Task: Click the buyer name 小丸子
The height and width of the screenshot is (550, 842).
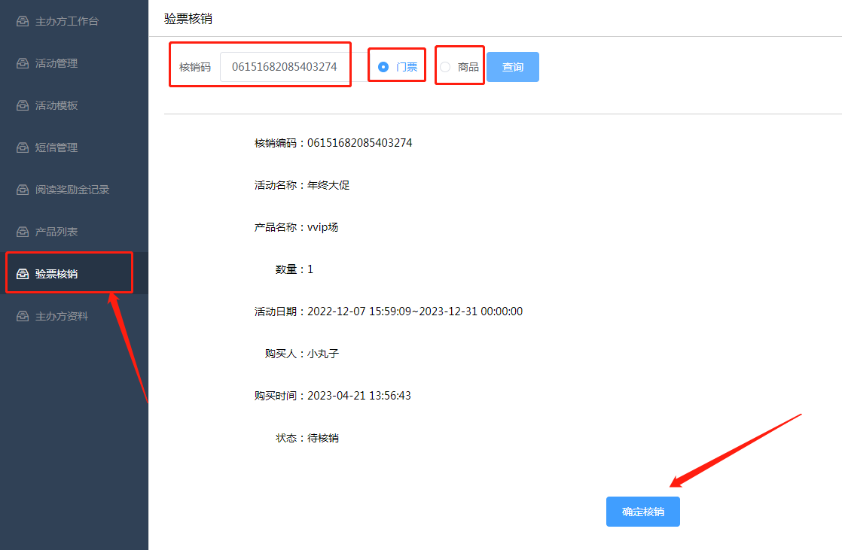Action: [x=323, y=354]
